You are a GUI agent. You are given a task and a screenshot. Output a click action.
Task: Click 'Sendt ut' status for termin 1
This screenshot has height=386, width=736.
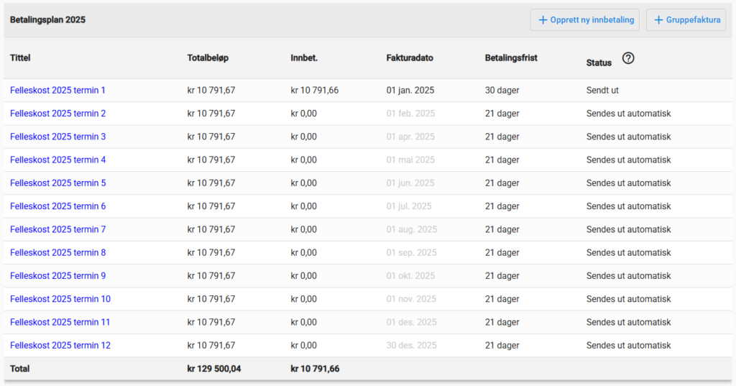tap(602, 91)
